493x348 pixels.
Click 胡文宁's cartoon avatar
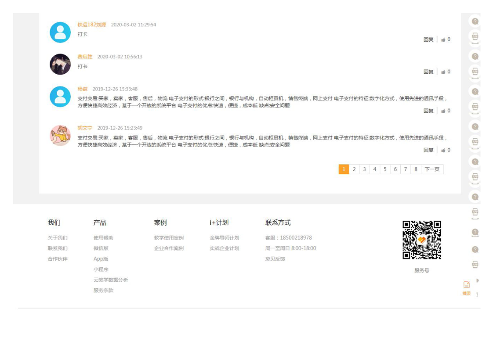(60, 136)
